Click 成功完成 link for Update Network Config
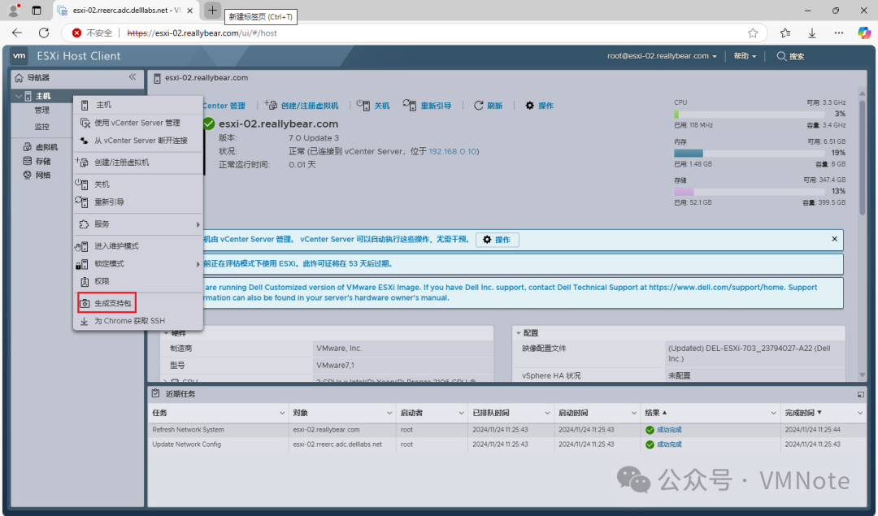 tap(668, 444)
